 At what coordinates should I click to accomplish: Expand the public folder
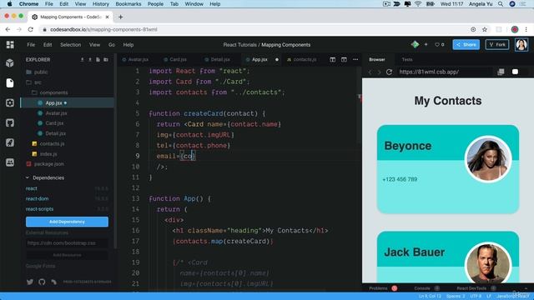(x=37, y=72)
